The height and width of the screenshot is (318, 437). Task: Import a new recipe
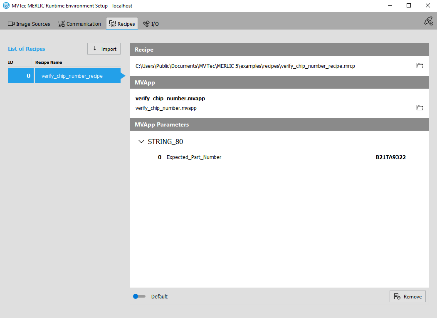click(104, 49)
